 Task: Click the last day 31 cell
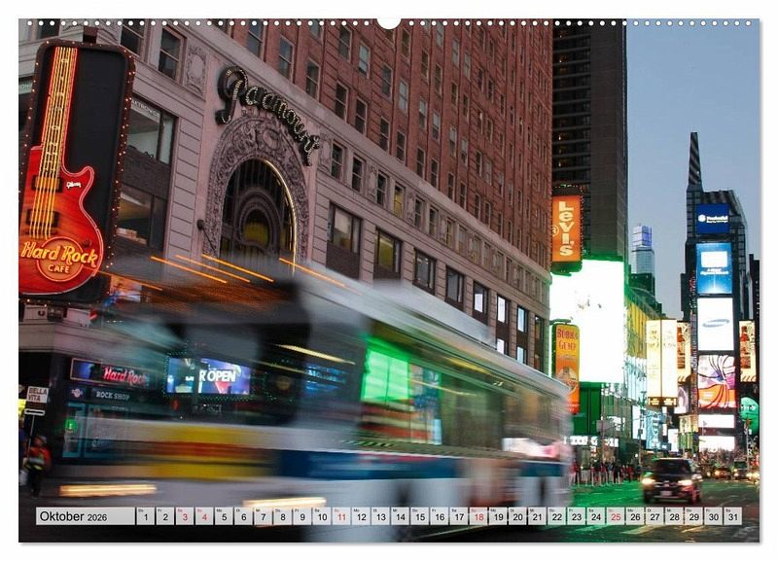point(733,516)
